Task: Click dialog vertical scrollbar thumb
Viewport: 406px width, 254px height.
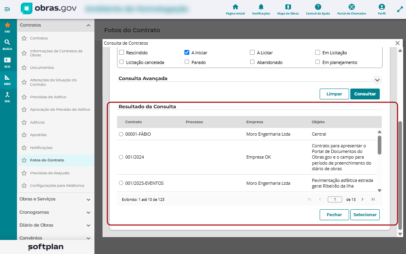Action: pos(400,176)
